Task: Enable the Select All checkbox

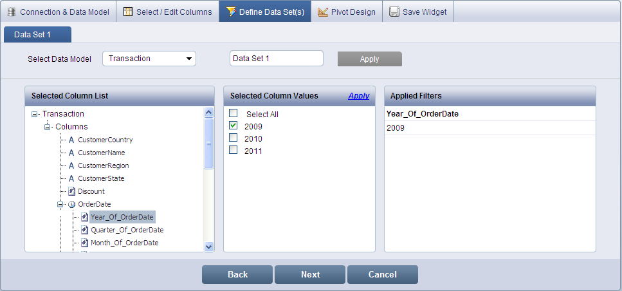Action: point(233,113)
